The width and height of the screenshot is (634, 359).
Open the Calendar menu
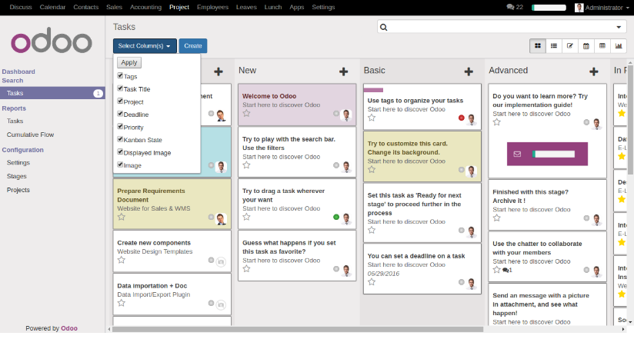point(52,7)
